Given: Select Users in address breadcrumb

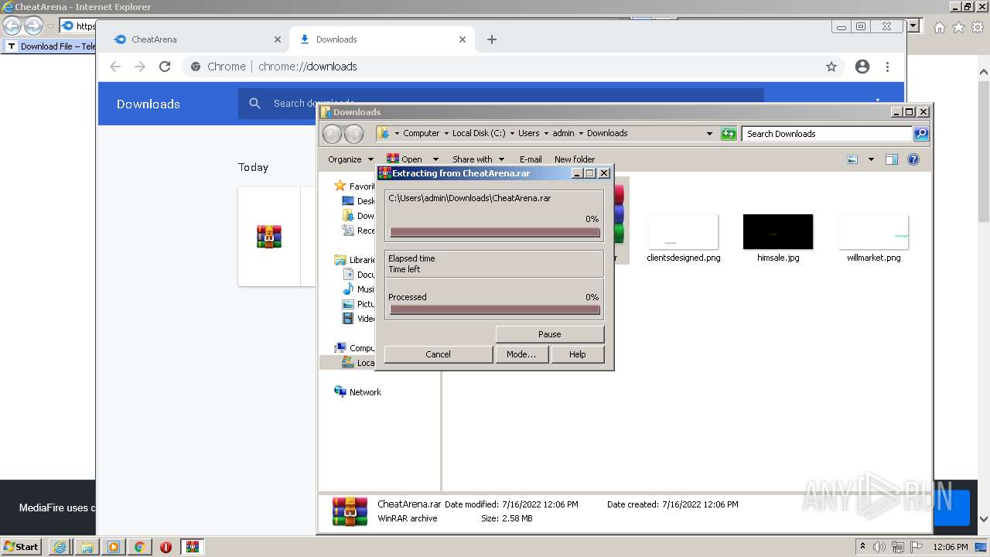Looking at the screenshot, I should click(529, 133).
